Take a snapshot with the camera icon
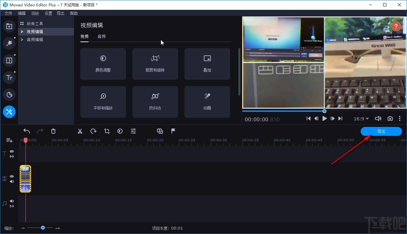The image size is (407, 234). click(390, 118)
